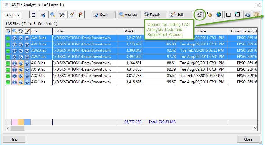
Task: Click size value 105.80
Action: [x=170, y=44]
